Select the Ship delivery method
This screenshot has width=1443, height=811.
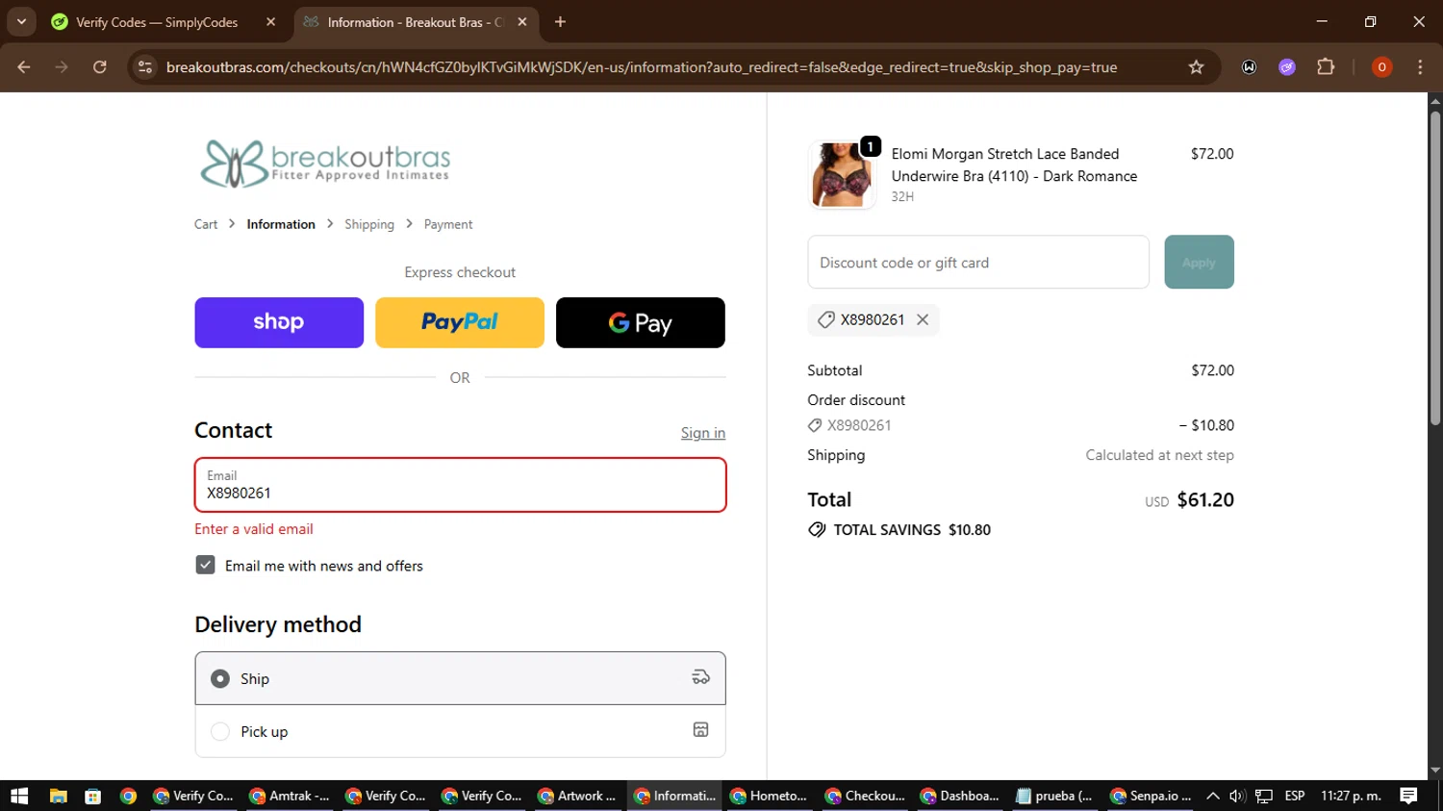tap(460, 678)
